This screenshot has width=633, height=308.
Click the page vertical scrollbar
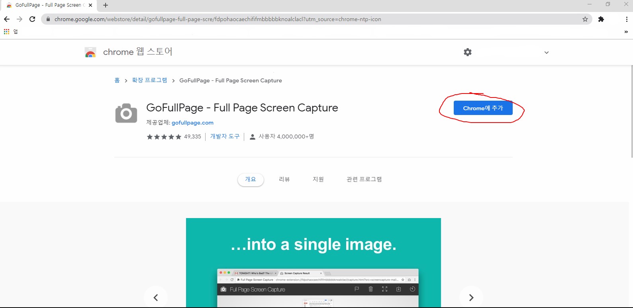[x=631, y=111]
